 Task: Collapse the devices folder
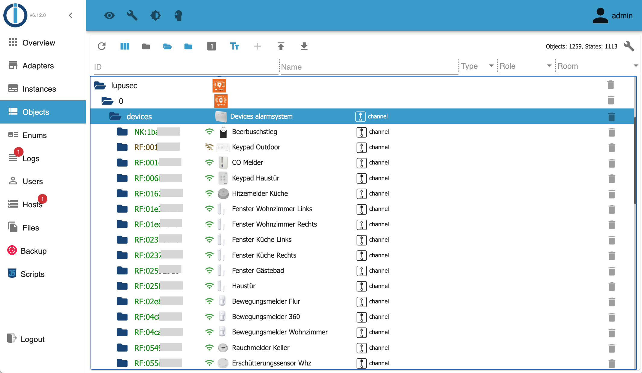point(115,116)
